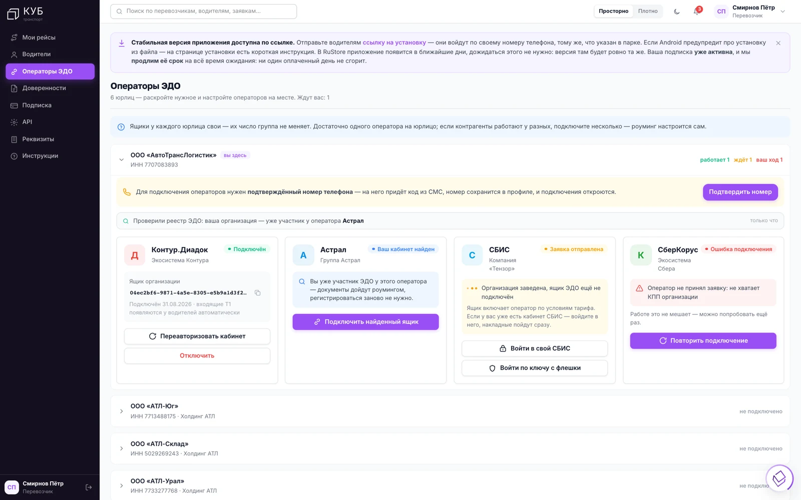801x500 pixels.
Task: Click the Операторы ЭДО page heading
Action: 146,86
